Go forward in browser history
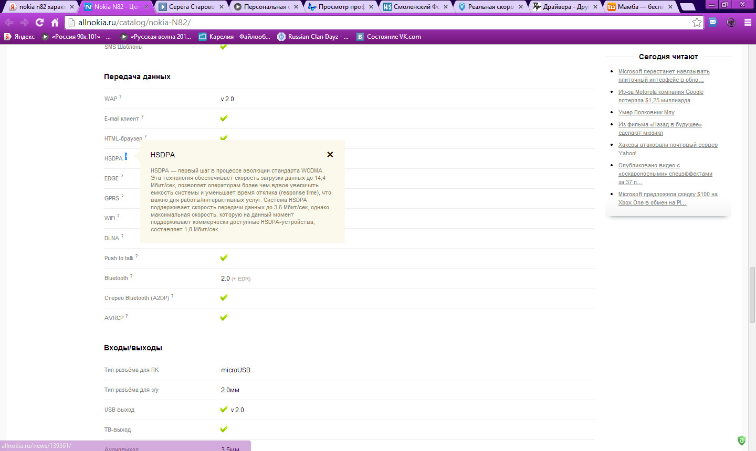Image resolution: width=756 pixels, height=451 pixels. tap(24, 23)
